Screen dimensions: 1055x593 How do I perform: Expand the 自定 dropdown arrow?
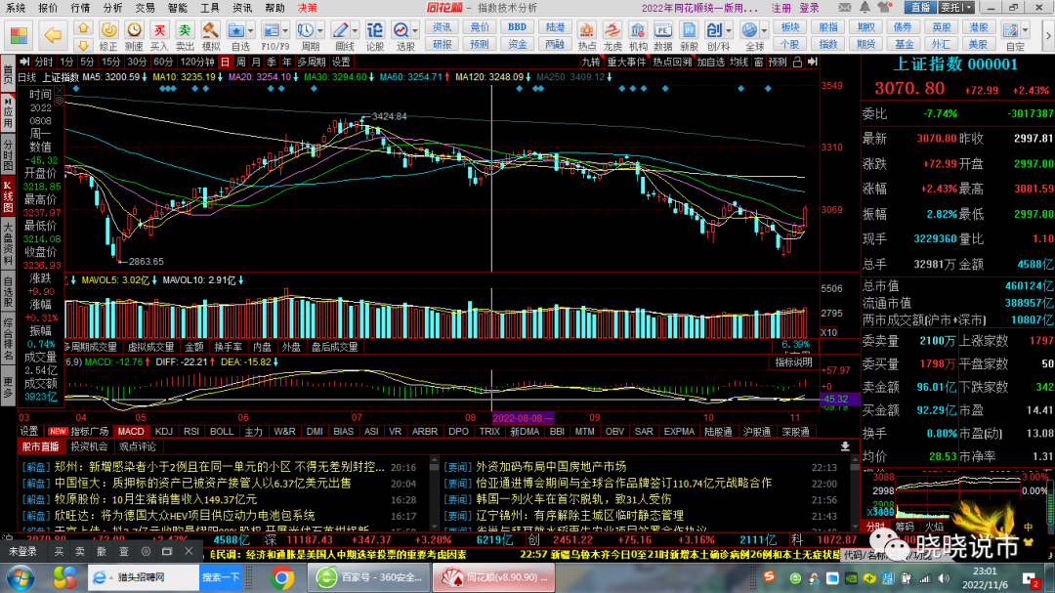1026,31
